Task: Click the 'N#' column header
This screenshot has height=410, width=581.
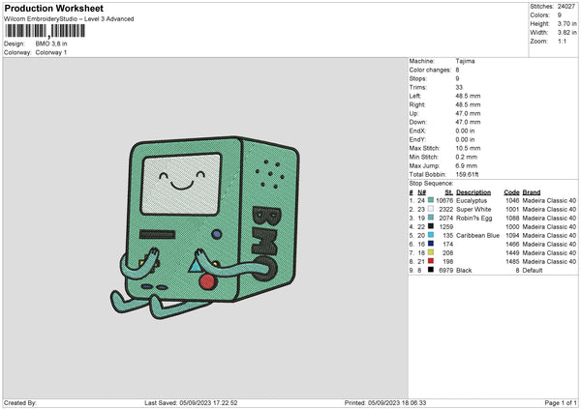Action: 421,192
